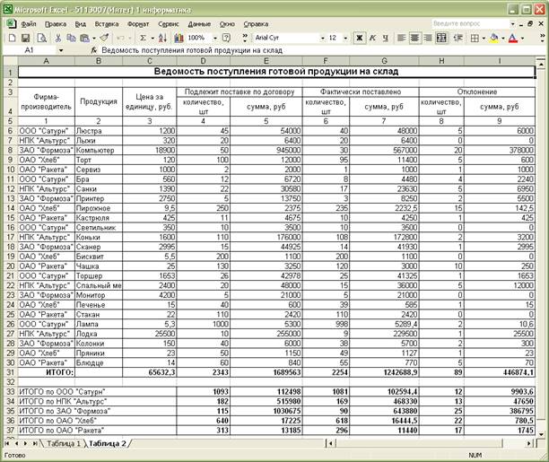
Task: Click the workbook document icon in menu bar
Action: (x=11, y=24)
